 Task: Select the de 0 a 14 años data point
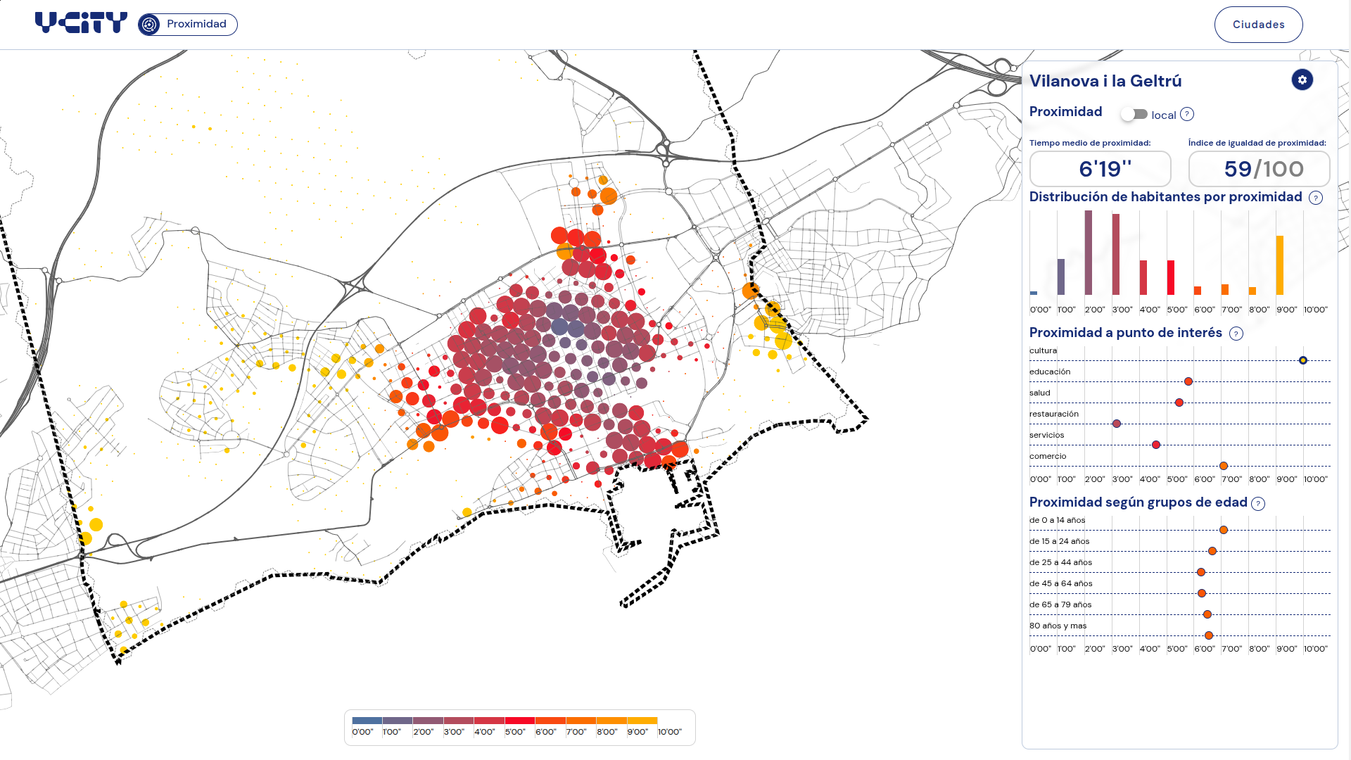coord(1224,530)
